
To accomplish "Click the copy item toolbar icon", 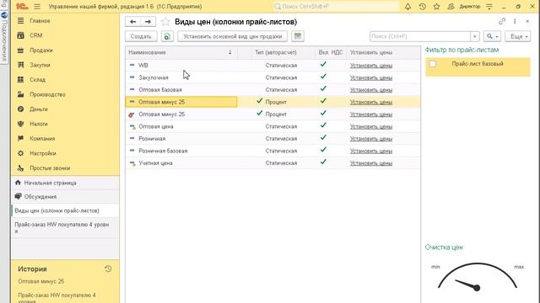I will click(x=167, y=36).
